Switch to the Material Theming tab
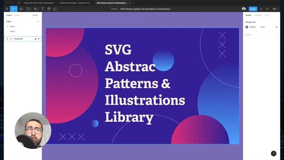Screen dimensions: 284x160 pos(75,3)
